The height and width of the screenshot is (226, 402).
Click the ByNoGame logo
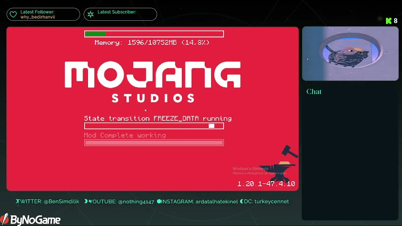pos(30,219)
